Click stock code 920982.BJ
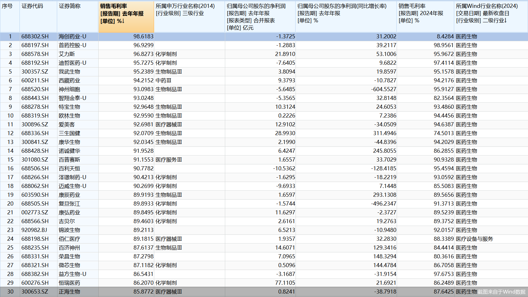 tap(34, 230)
